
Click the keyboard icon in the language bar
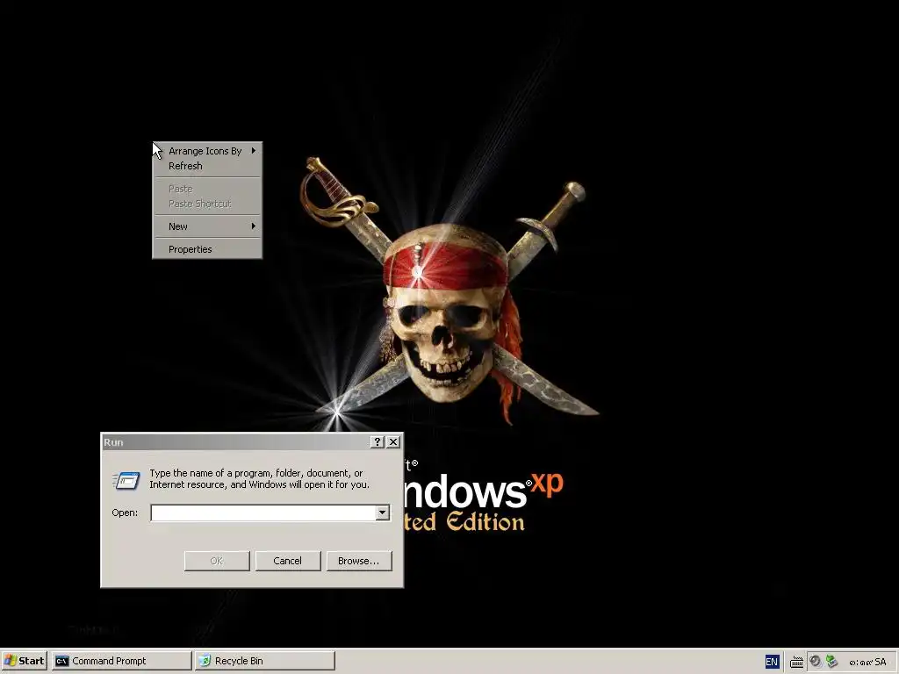[796, 662]
